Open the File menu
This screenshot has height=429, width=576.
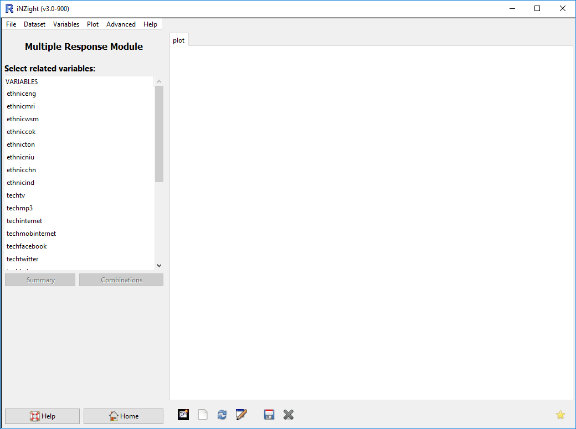tap(11, 24)
